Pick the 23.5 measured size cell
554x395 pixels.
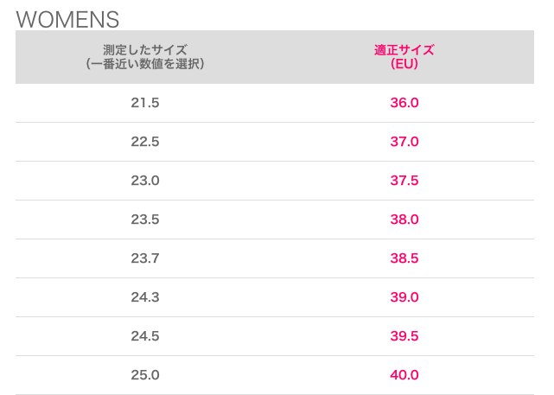pos(145,220)
